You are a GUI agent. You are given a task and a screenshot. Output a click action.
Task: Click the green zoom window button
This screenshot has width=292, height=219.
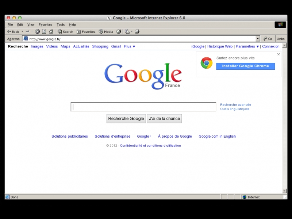click(x=20, y=18)
